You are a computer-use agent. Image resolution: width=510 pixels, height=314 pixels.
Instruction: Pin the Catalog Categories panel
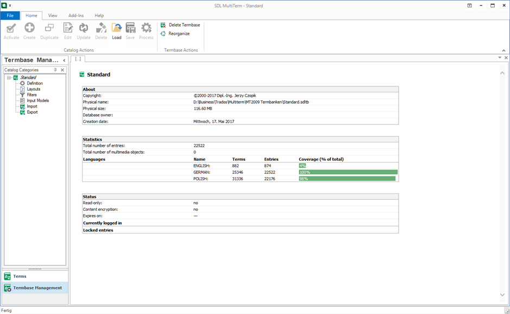pyautogui.click(x=55, y=70)
